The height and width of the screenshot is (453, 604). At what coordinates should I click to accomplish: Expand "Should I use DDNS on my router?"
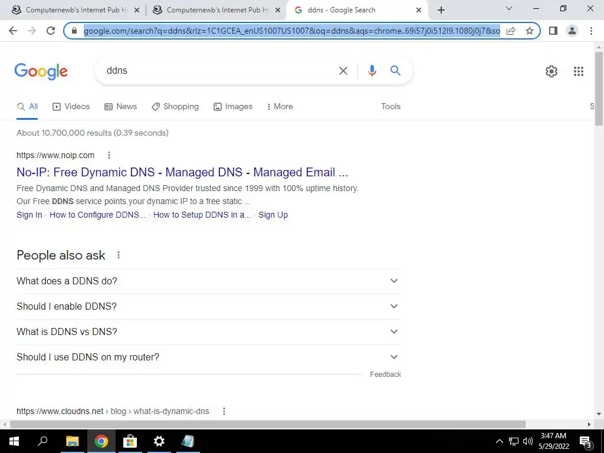coord(209,357)
